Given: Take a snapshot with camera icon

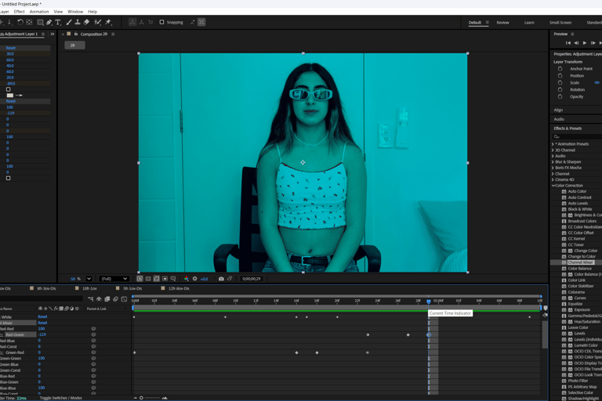Looking at the screenshot, I should 221,279.
